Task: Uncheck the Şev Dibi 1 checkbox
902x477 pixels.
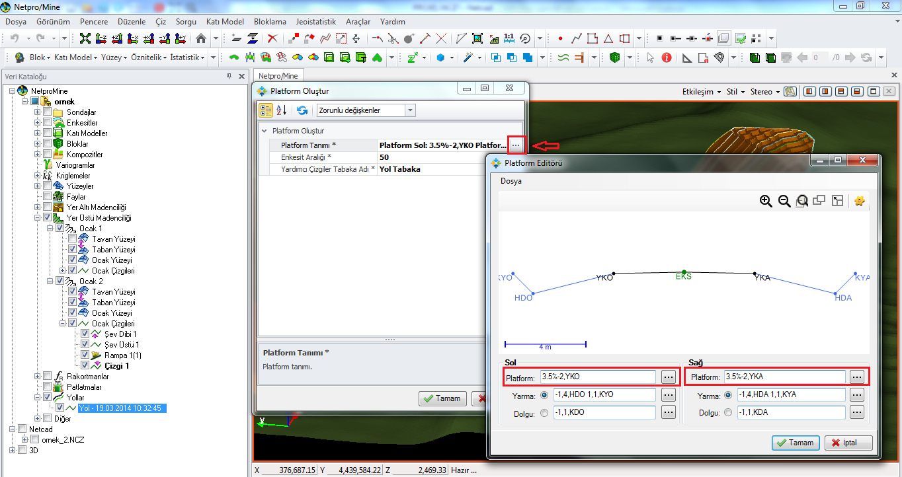Action: (x=85, y=334)
